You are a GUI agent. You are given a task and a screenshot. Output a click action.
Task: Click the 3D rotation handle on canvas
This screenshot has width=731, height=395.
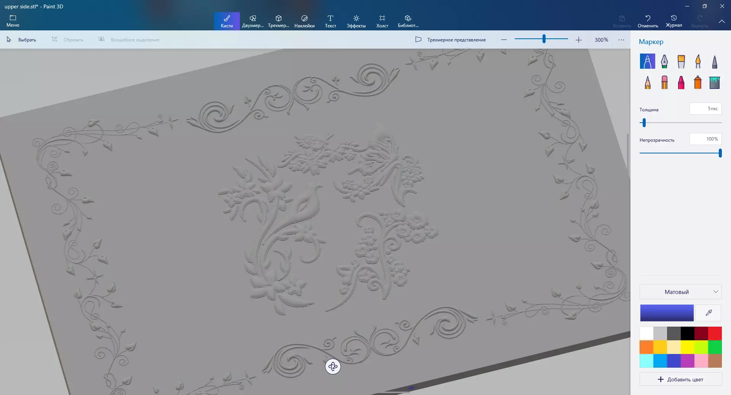333,367
